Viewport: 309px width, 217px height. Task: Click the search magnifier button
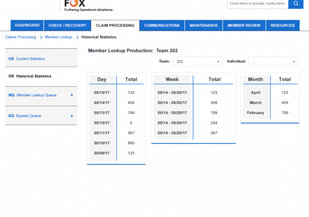(x=296, y=4)
